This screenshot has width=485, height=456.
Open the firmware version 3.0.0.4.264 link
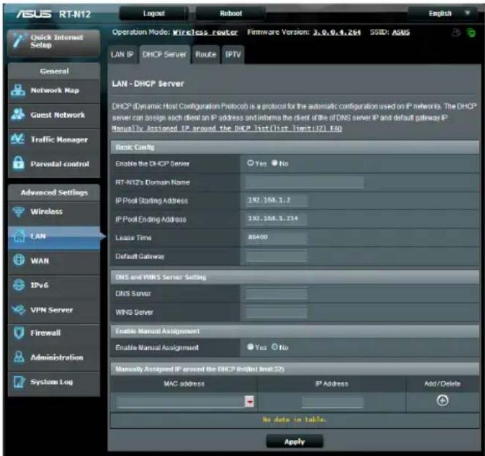coord(337,32)
